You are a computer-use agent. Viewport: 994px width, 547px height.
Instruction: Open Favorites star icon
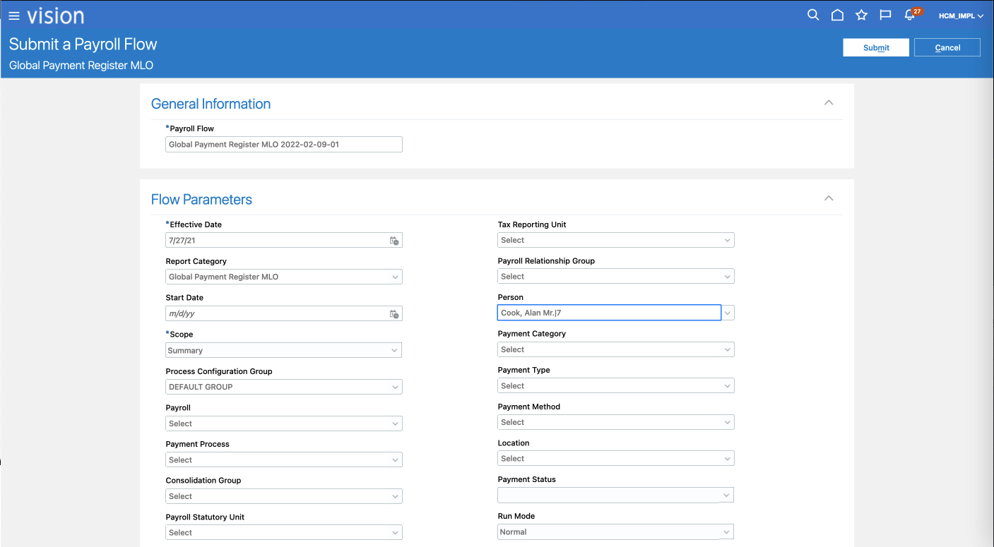pyautogui.click(x=861, y=15)
